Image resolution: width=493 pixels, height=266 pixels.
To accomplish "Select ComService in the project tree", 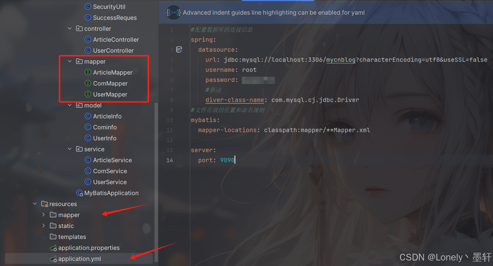I will pyautogui.click(x=110, y=171).
